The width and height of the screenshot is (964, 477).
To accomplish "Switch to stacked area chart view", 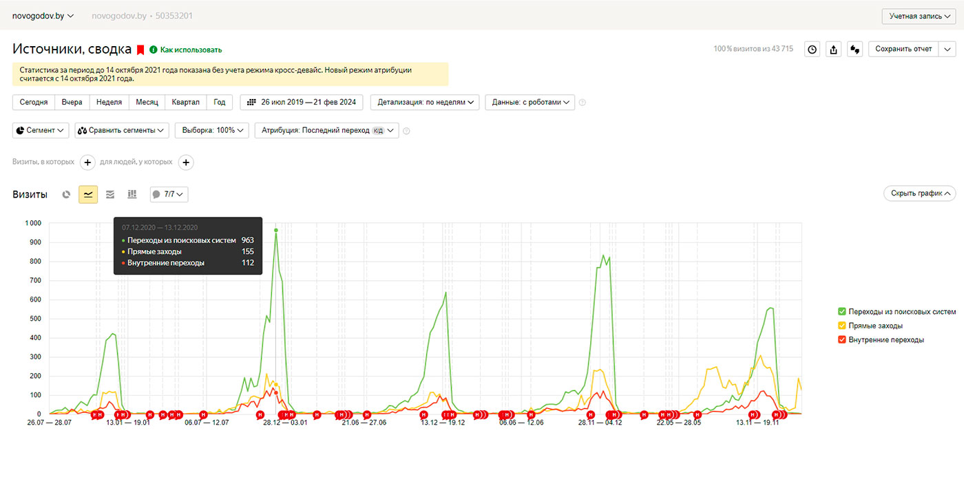I will pyautogui.click(x=110, y=195).
